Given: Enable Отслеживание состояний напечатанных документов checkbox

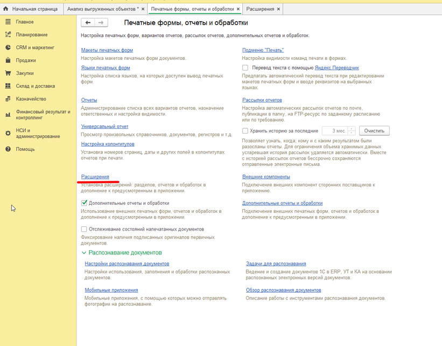Looking at the screenshot, I should (84, 229).
